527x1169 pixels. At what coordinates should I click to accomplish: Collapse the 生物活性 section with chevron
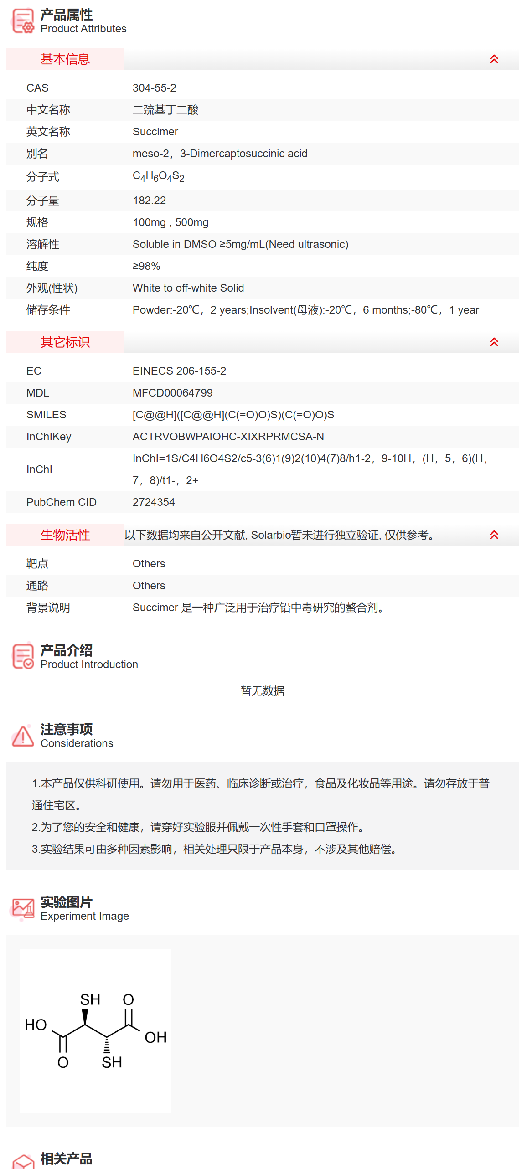click(x=494, y=535)
